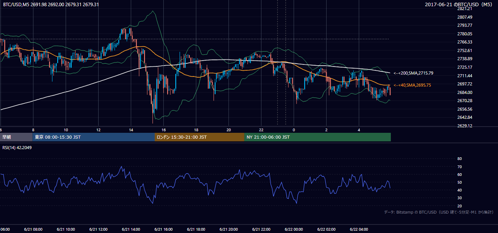This screenshot has height=233, width=498.
Task: Click the 6/21 18:00 date label
Action: pyautogui.click(x=196, y=229)
